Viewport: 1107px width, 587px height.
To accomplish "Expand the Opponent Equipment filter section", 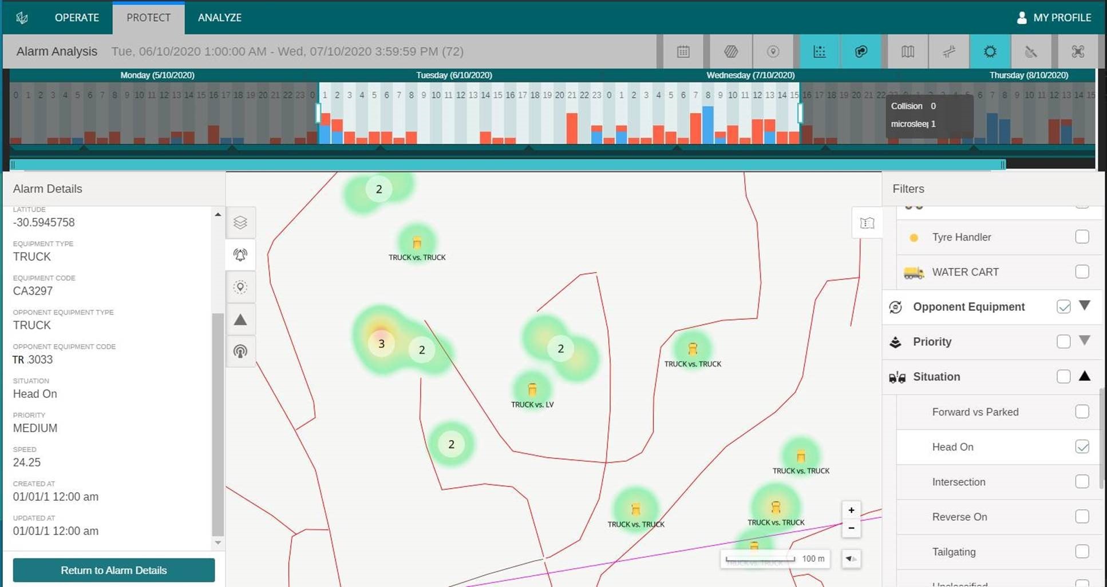I will (1085, 305).
